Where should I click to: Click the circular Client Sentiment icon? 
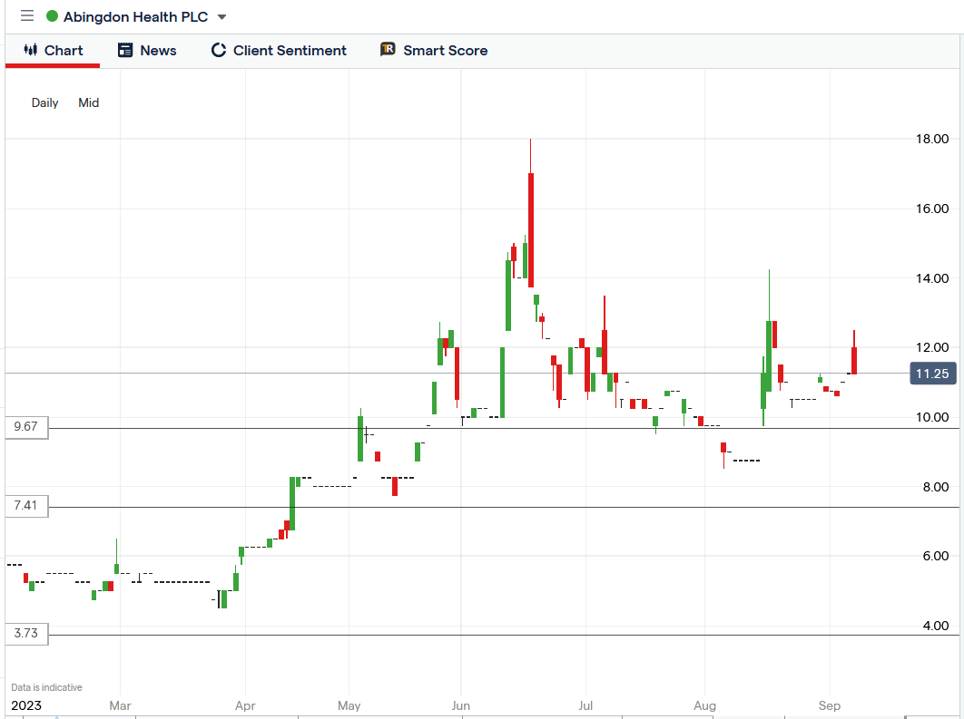point(218,51)
